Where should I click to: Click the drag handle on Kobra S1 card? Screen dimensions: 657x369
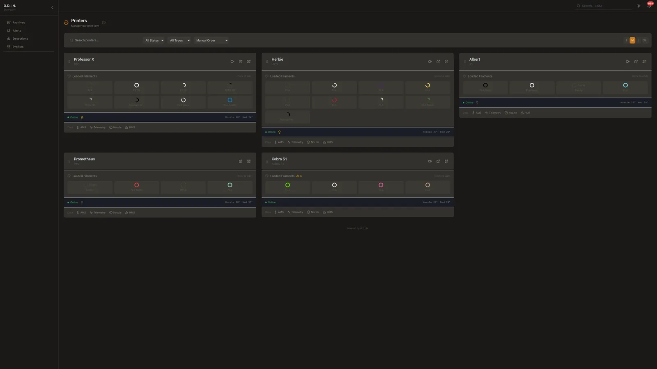click(x=267, y=162)
